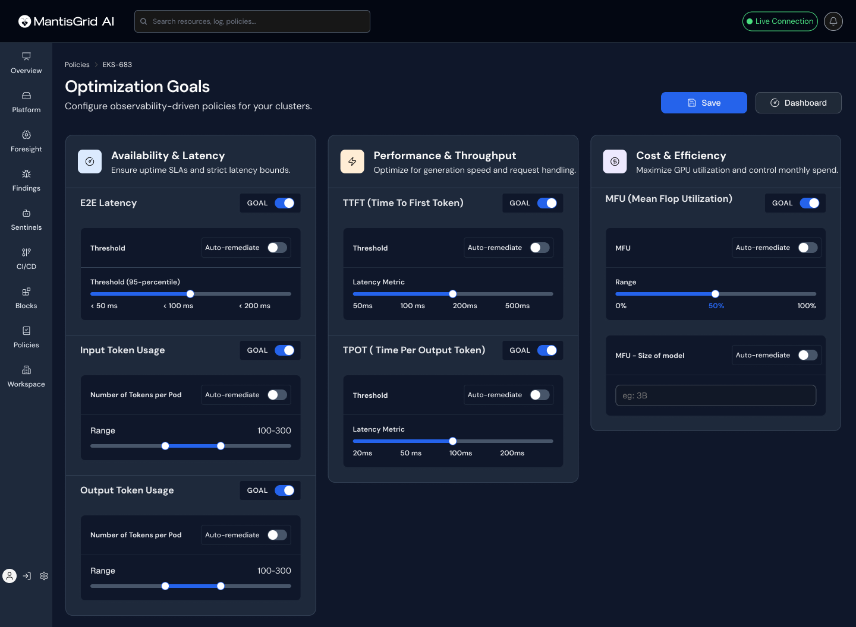Click the MFU Range slider handle
This screenshot has width=856, height=627.
click(x=715, y=294)
